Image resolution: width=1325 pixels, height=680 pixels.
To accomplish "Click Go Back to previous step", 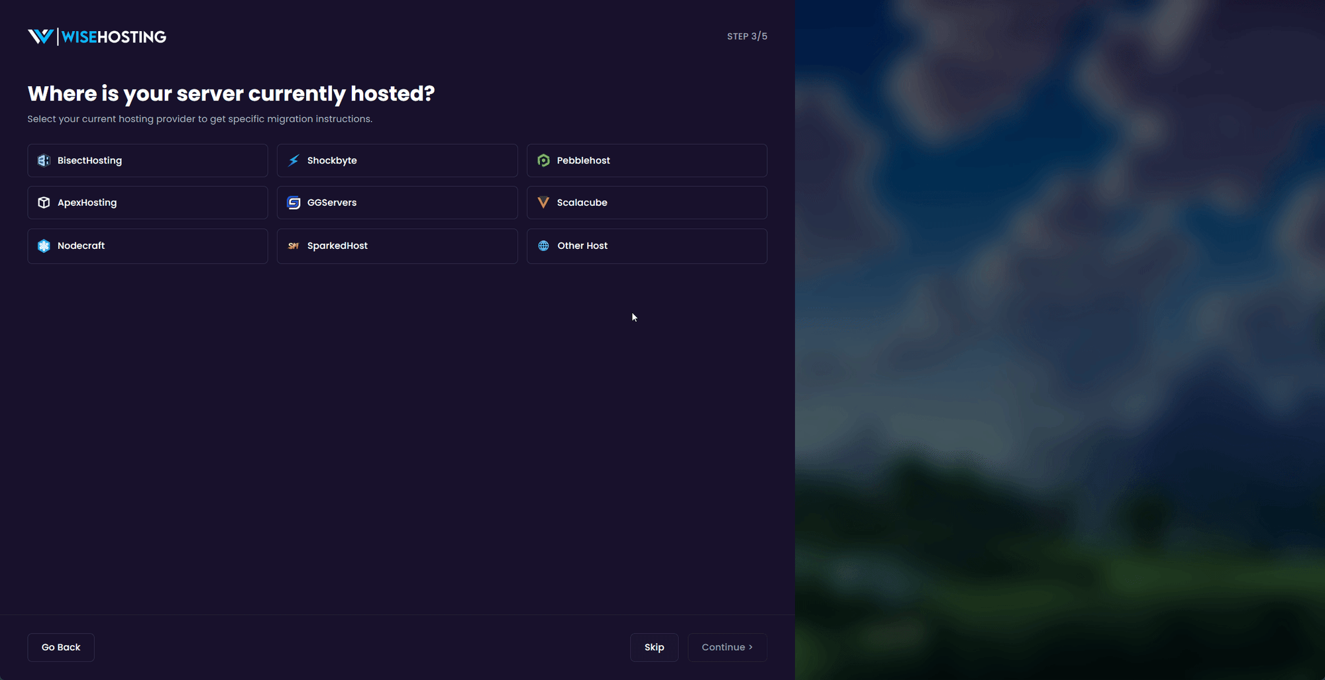I will pyautogui.click(x=60, y=647).
